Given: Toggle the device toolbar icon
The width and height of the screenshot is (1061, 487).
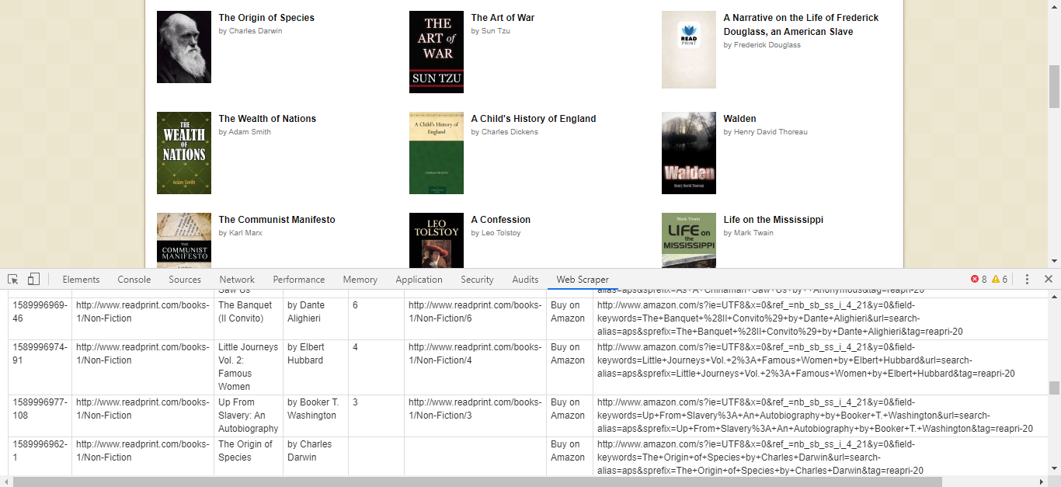Looking at the screenshot, I should [x=33, y=280].
